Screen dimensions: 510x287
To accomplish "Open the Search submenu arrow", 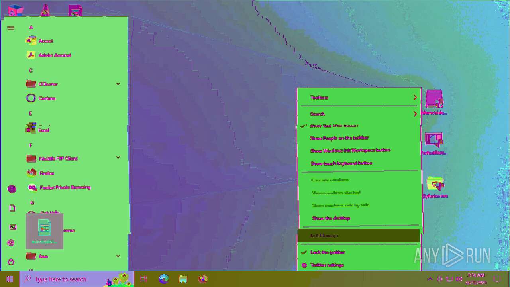I will (x=415, y=114).
